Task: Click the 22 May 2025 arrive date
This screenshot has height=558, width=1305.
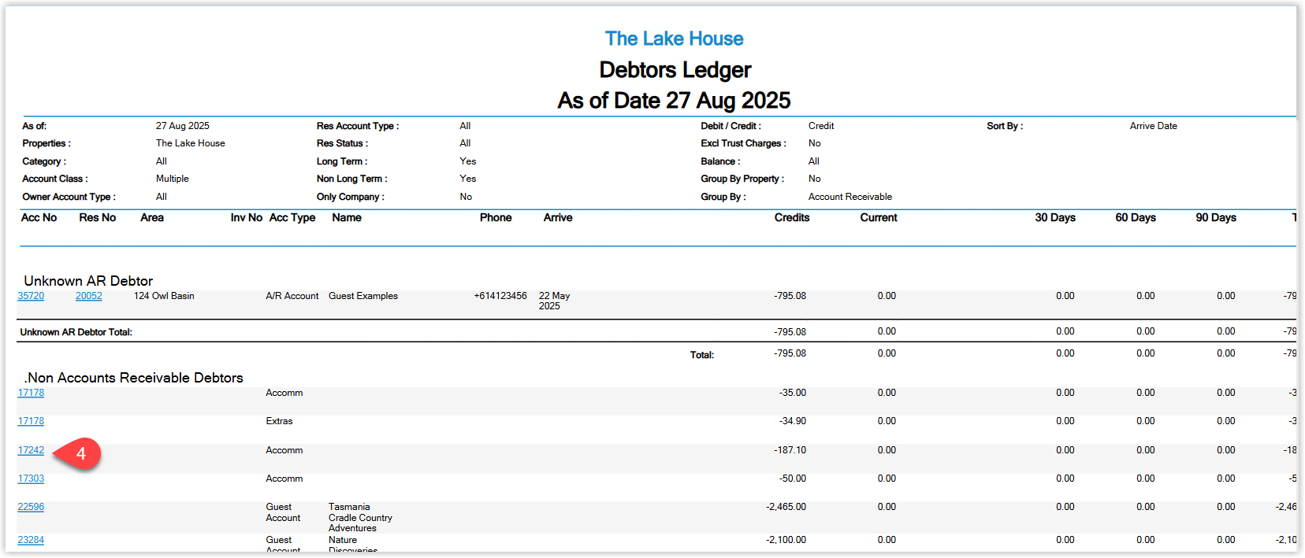Action: pos(554,301)
